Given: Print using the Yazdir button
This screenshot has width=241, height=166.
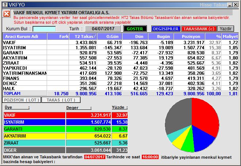Looking at the screenshot, I should coord(226,29).
